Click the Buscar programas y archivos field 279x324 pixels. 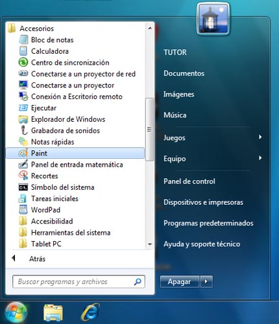[79, 281]
